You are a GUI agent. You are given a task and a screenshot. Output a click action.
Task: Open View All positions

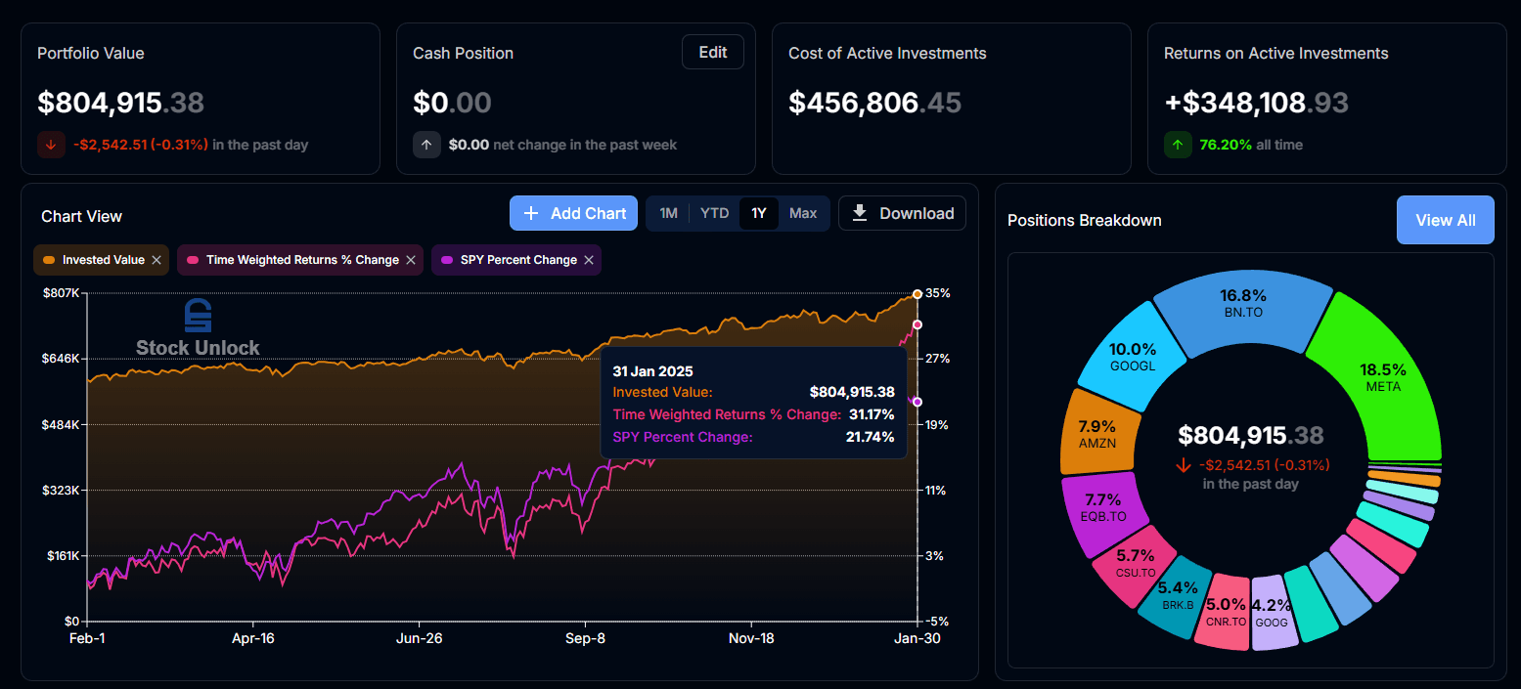[1445, 220]
